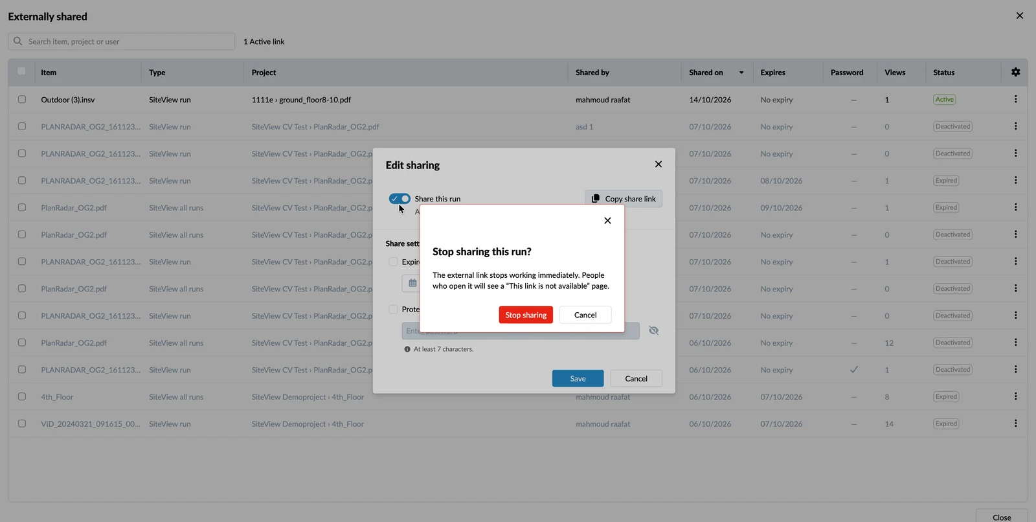This screenshot has width=1036, height=522.
Task: Open the three-dot menu for the 4th_Floor row
Action: coord(1015,396)
